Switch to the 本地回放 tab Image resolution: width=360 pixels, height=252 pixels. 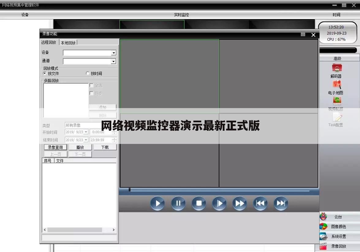[68, 43]
